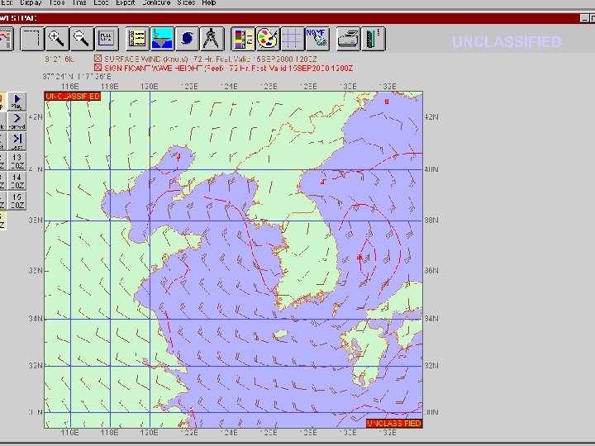
Task: Open the ship on ocean icon
Action: click(162, 39)
